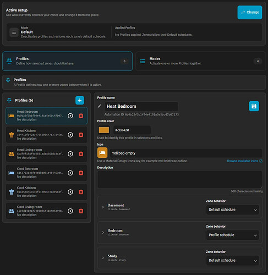Open the Browse available icons link
The width and height of the screenshot is (268, 275).
[x=244, y=161]
